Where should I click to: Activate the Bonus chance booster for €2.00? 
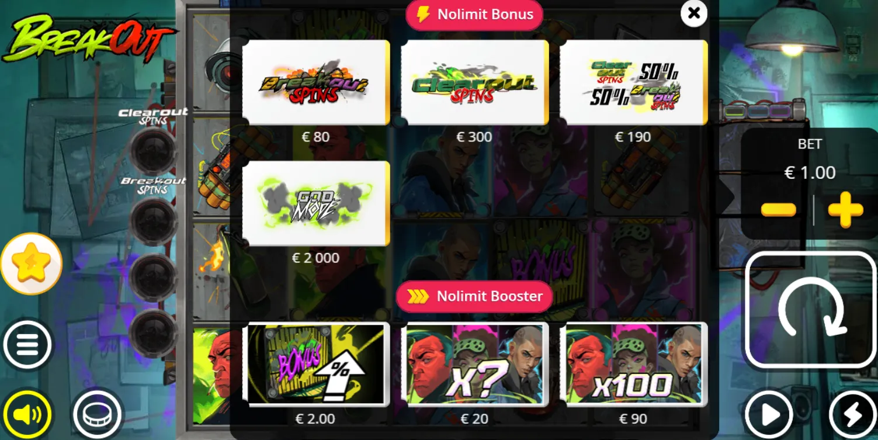pos(316,364)
